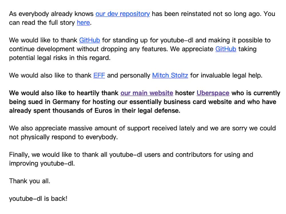Screen dimensions: 286x214
Task: Open the Mitch Stoltz link
Action: (170, 75)
